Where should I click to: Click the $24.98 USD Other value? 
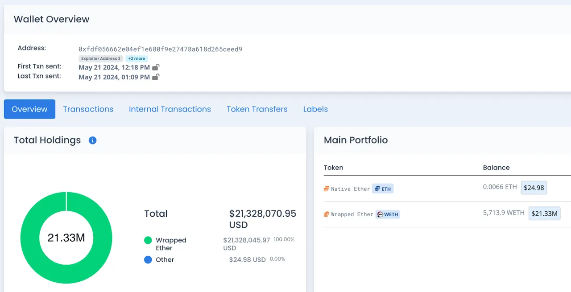coord(248,259)
